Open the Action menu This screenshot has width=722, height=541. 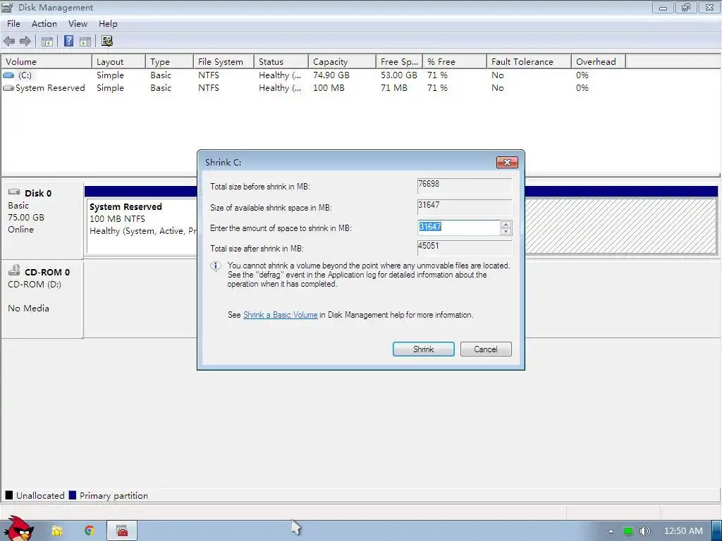(x=44, y=24)
